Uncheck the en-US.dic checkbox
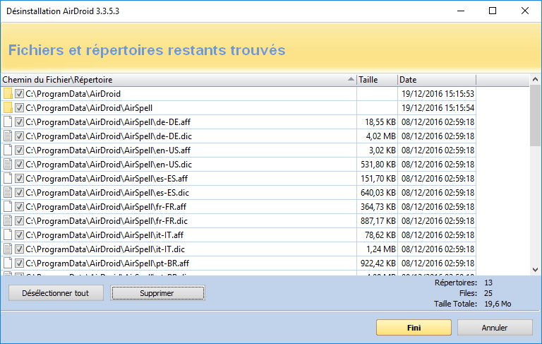The image size is (542, 344). point(19,165)
